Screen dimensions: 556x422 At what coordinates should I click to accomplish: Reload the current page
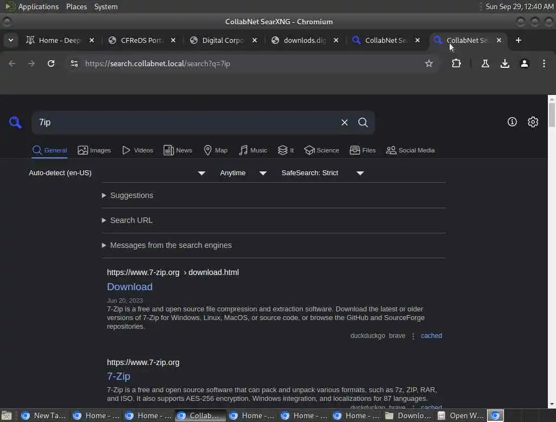51,63
